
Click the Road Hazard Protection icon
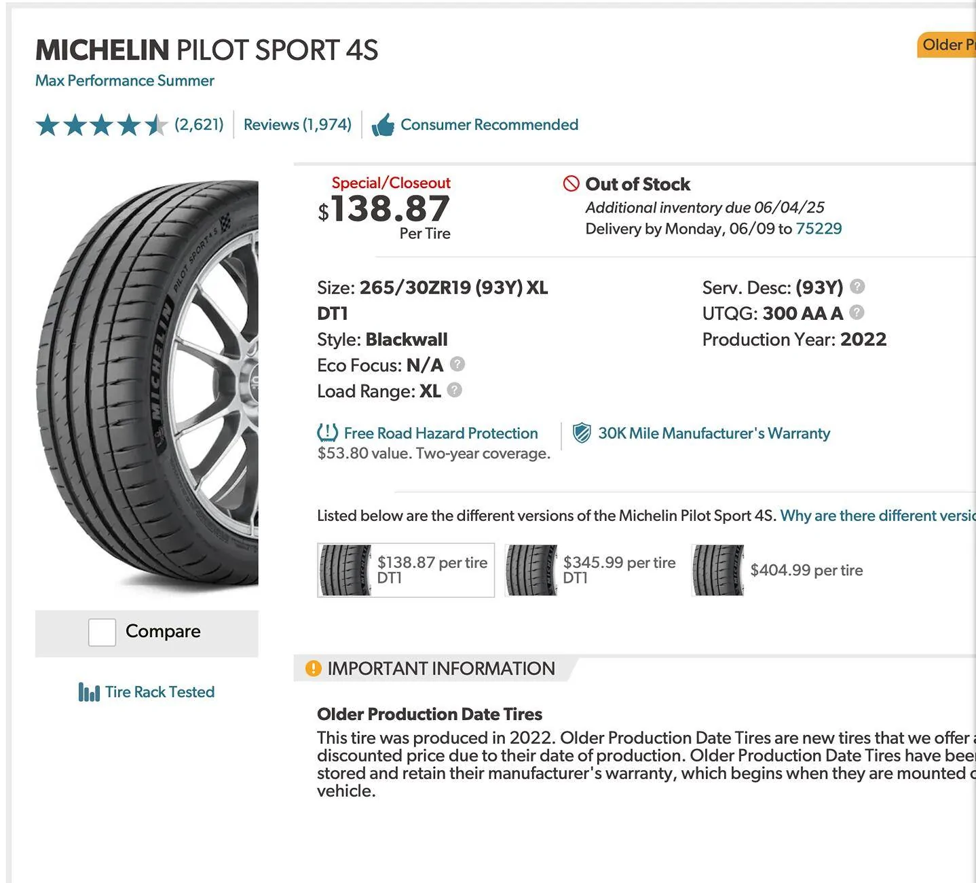click(x=327, y=433)
